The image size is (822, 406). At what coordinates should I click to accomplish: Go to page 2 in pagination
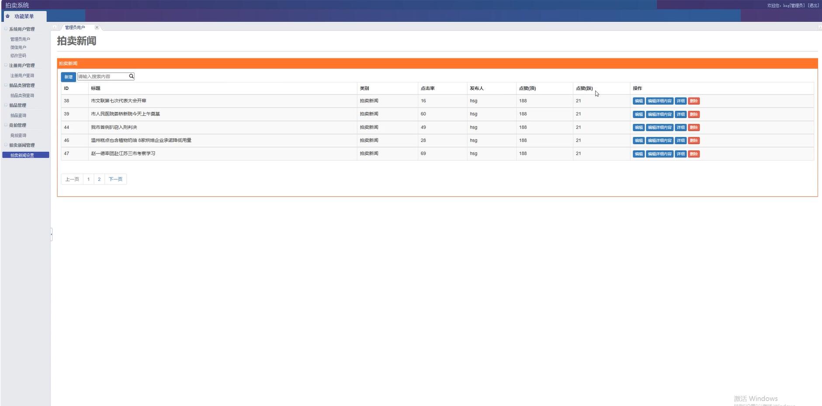[x=99, y=179]
